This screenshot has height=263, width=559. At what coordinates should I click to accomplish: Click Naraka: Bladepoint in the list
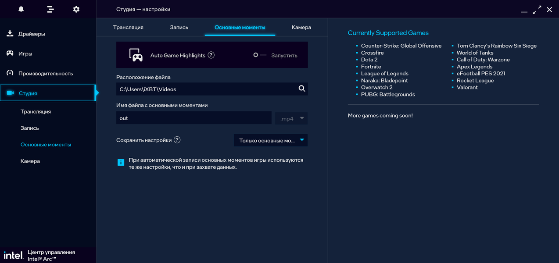[384, 81]
